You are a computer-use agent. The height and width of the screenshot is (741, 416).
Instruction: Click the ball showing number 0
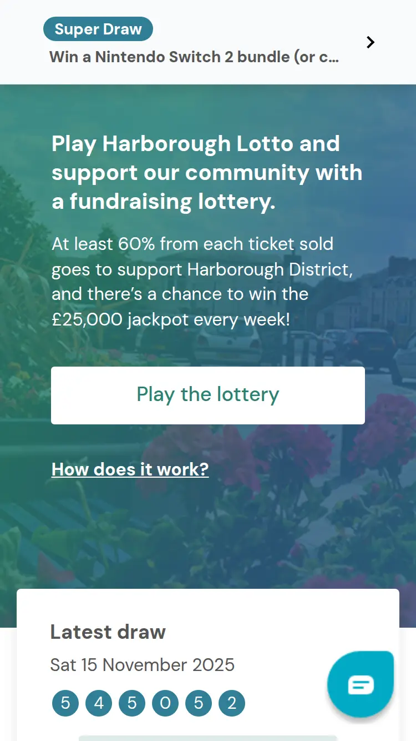click(x=165, y=703)
